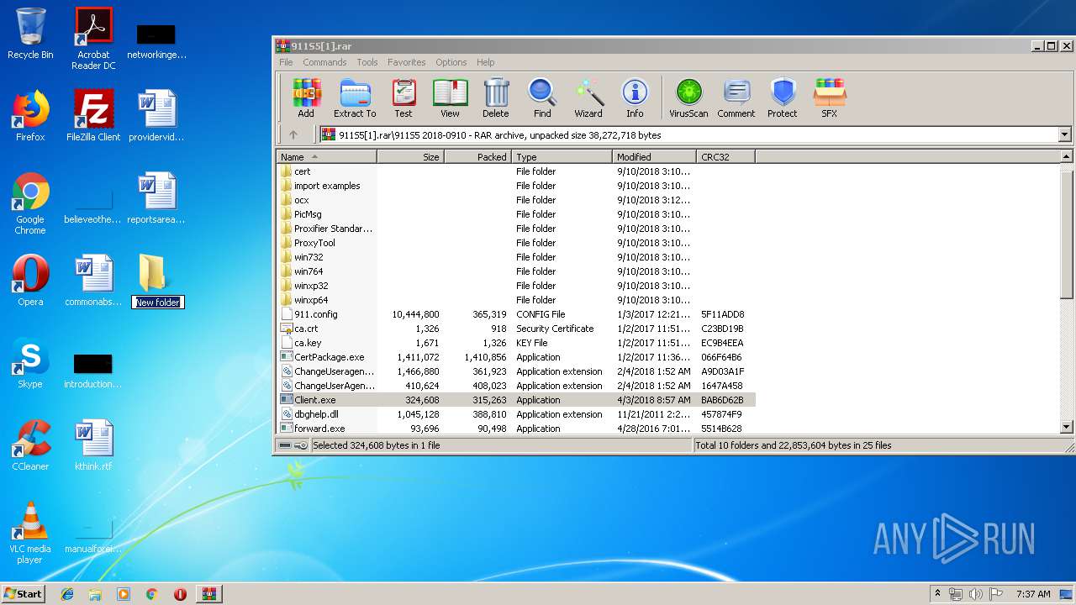Select the CertPackage.exe file row
Viewport: 1076px width, 605px height.
(x=515, y=357)
